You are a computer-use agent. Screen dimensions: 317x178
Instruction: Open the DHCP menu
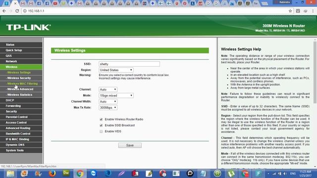(x=21, y=100)
